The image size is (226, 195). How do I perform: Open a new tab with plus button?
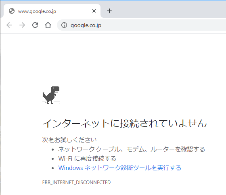(x=109, y=11)
